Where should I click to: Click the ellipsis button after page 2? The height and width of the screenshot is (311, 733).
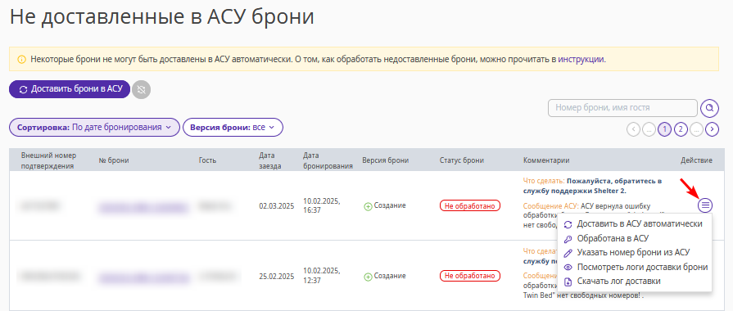point(696,128)
